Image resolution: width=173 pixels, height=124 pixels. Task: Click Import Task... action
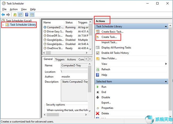(109, 42)
